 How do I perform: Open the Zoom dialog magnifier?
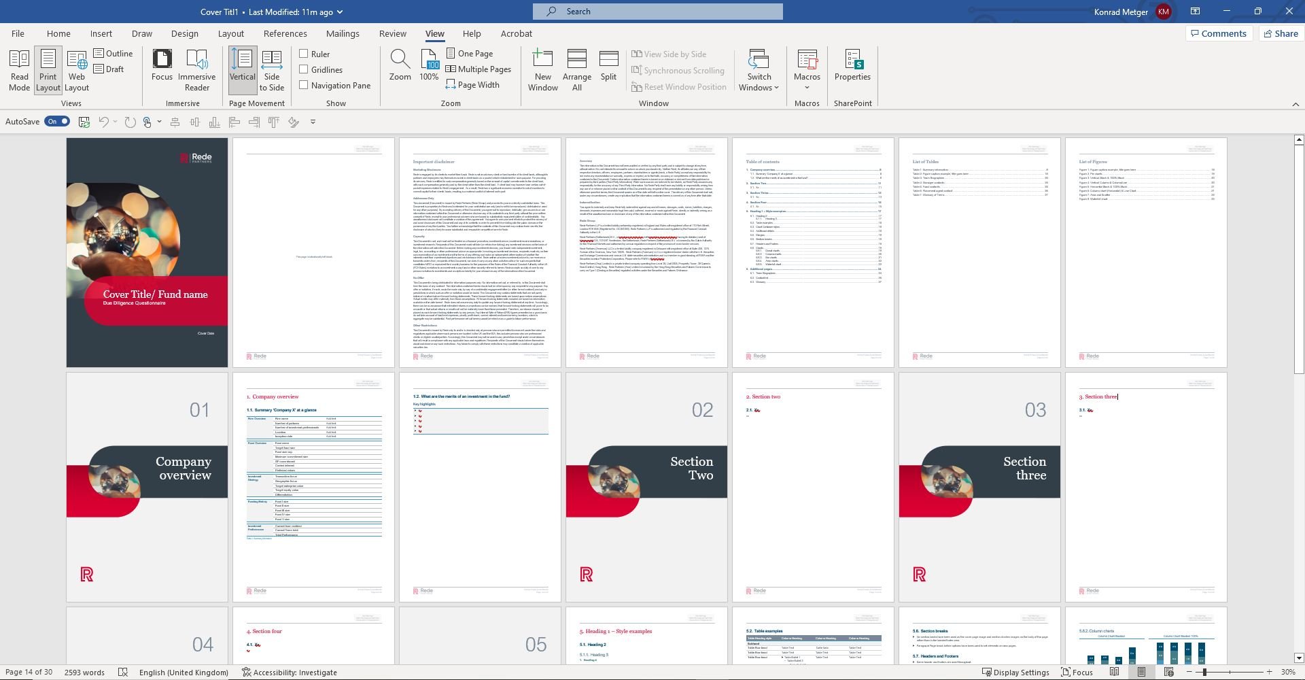pos(400,65)
